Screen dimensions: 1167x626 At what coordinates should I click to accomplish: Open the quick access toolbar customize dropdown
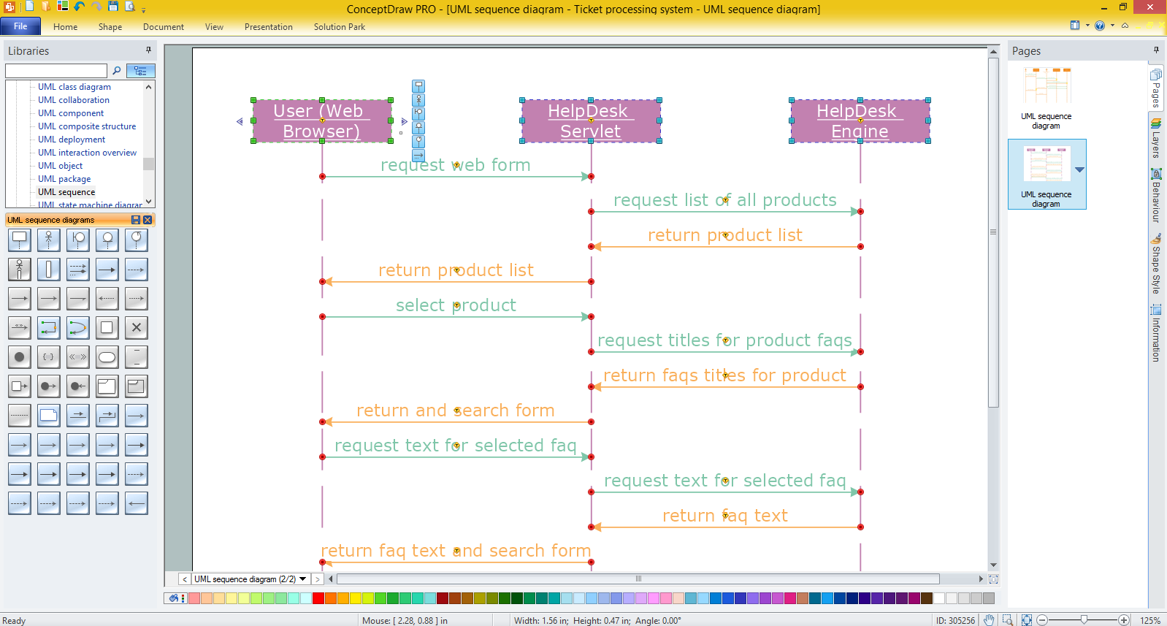tap(143, 9)
